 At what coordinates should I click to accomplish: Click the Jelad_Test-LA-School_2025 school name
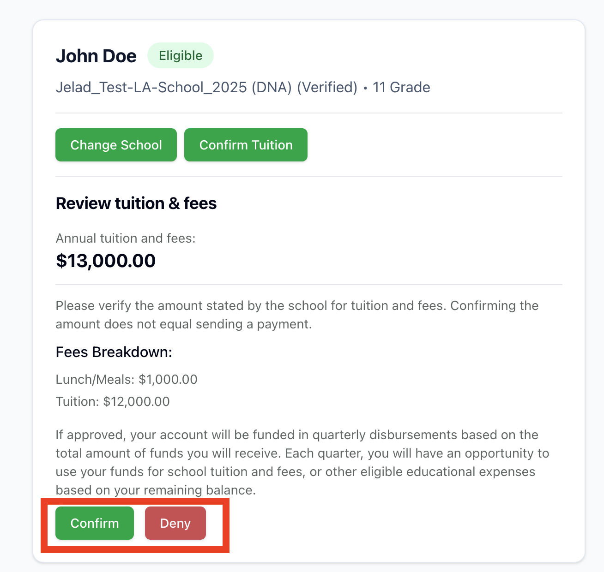tap(151, 87)
